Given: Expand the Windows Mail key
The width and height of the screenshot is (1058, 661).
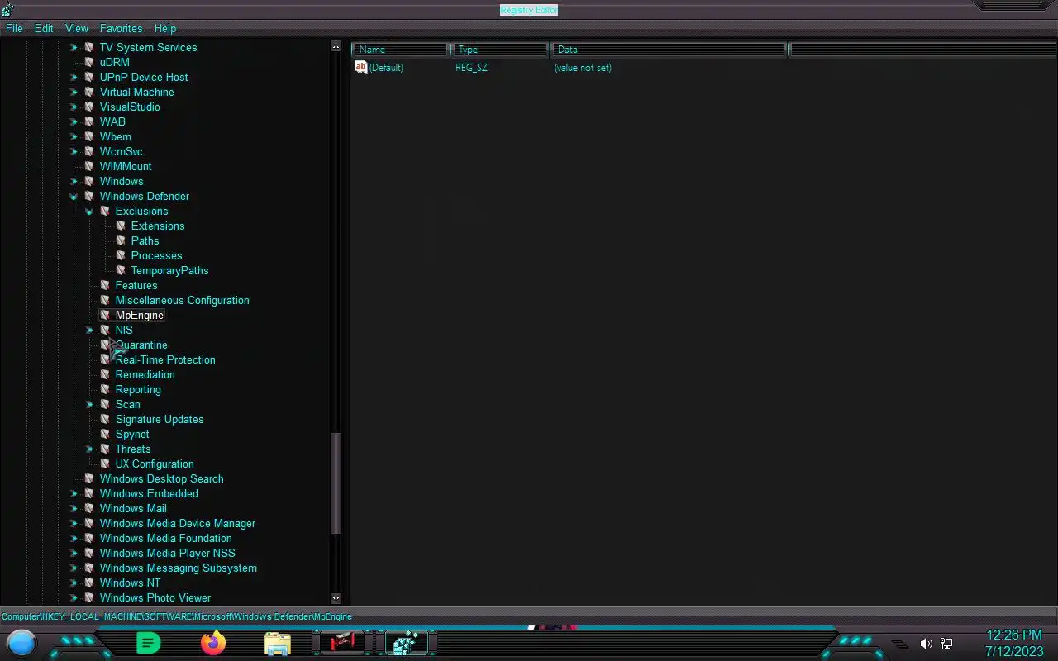Looking at the screenshot, I should coord(74,509).
